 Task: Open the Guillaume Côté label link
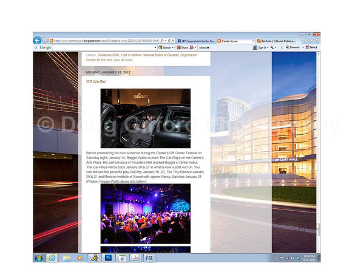[x=108, y=55]
